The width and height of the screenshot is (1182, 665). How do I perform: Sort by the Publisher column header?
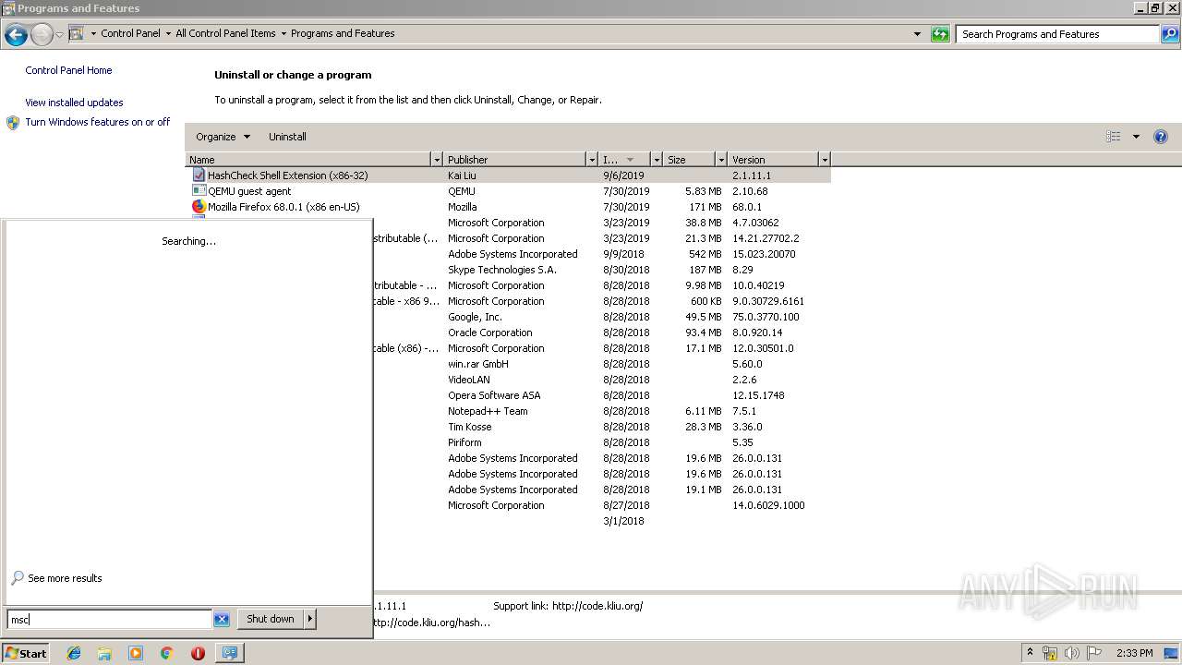(515, 160)
